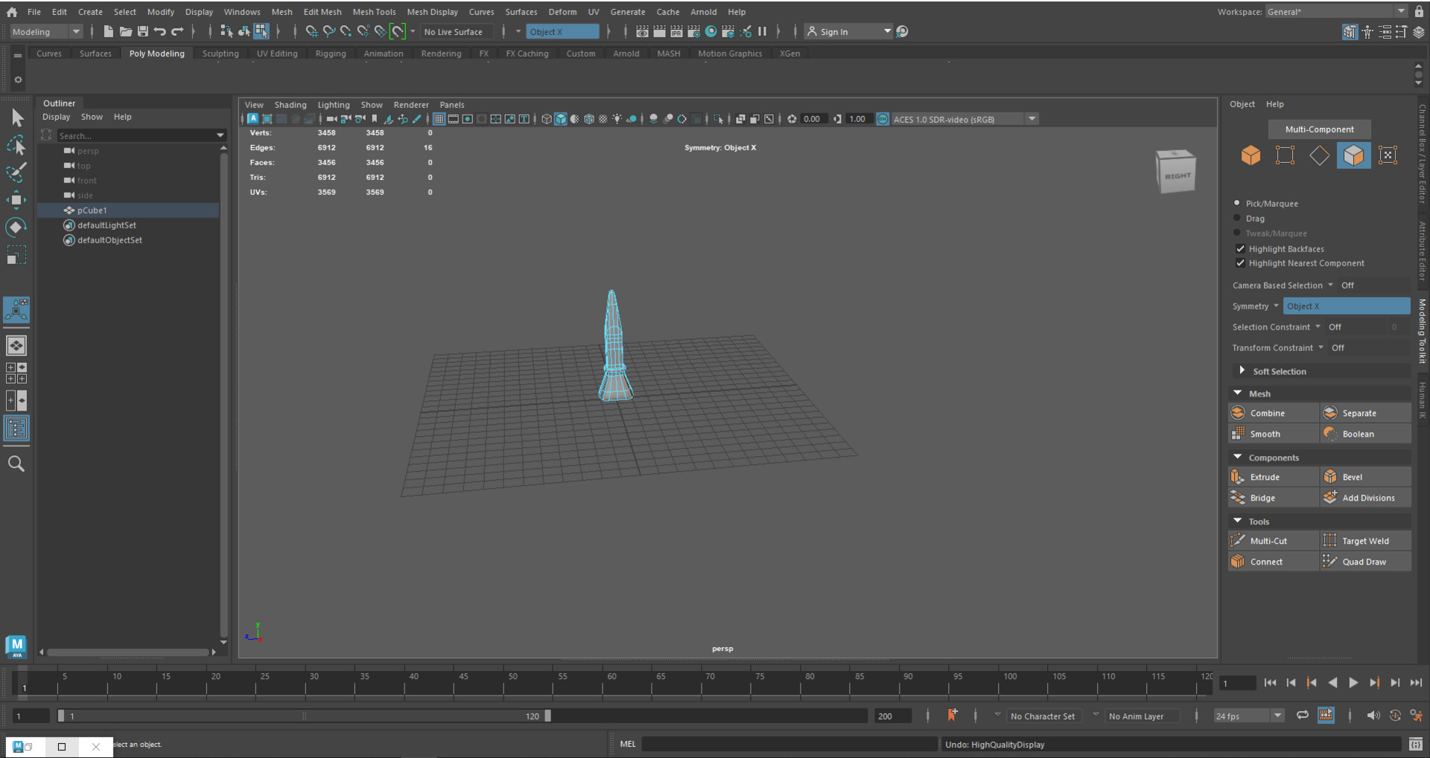Image resolution: width=1430 pixels, height=758 pixels.
Task: Switch to the Sculpting shelf tab
Action: (220, 53)
